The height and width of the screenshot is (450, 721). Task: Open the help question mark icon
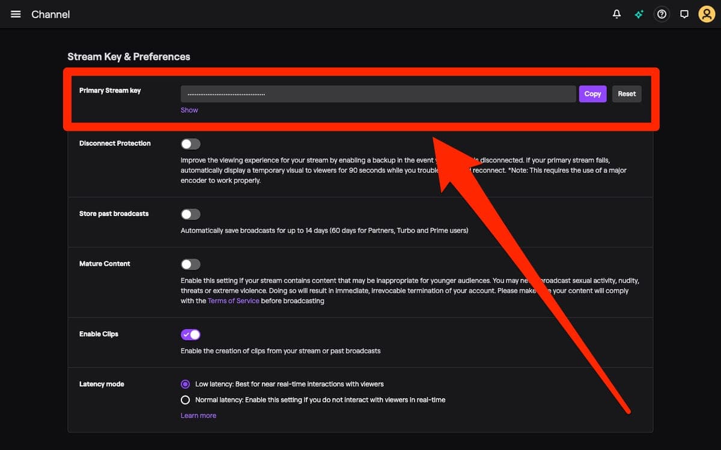pyautogui.click(x=661, y=14)
